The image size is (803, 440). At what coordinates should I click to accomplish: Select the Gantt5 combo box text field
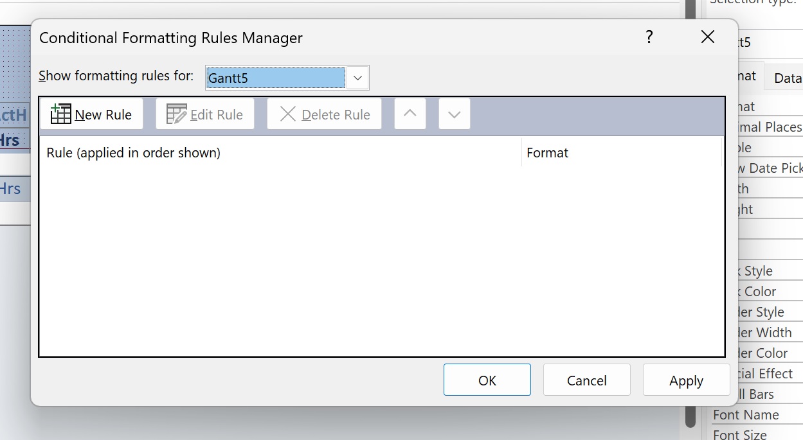(275, 78)
